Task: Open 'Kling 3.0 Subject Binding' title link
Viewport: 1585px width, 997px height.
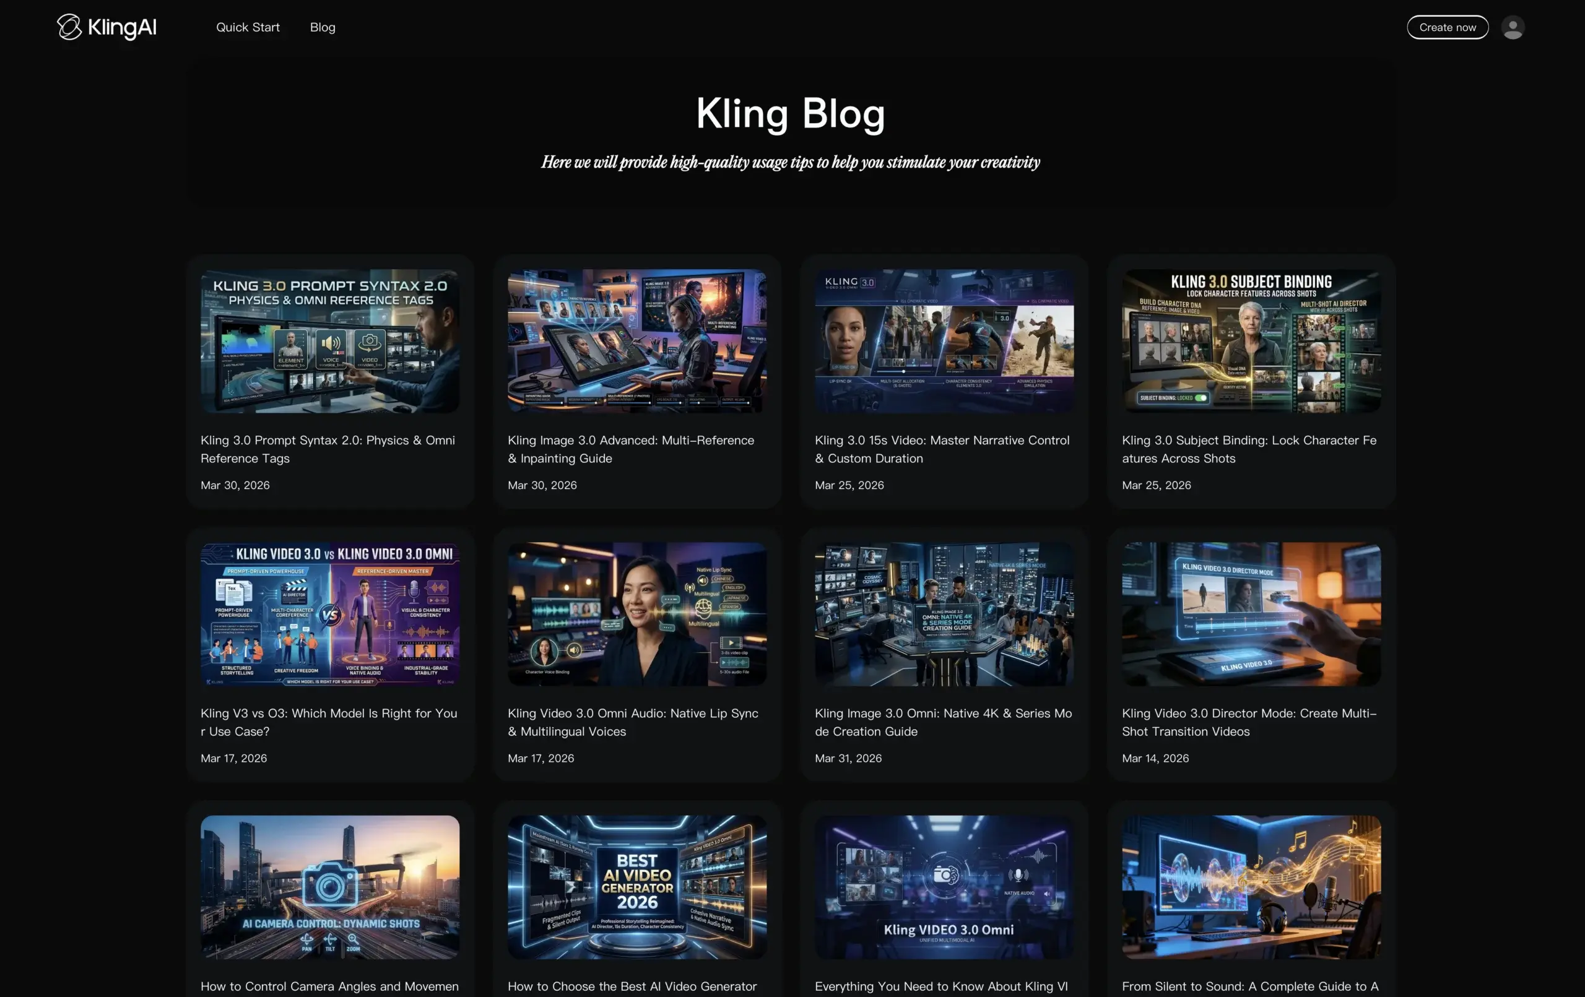Action: pos(1249,449)
